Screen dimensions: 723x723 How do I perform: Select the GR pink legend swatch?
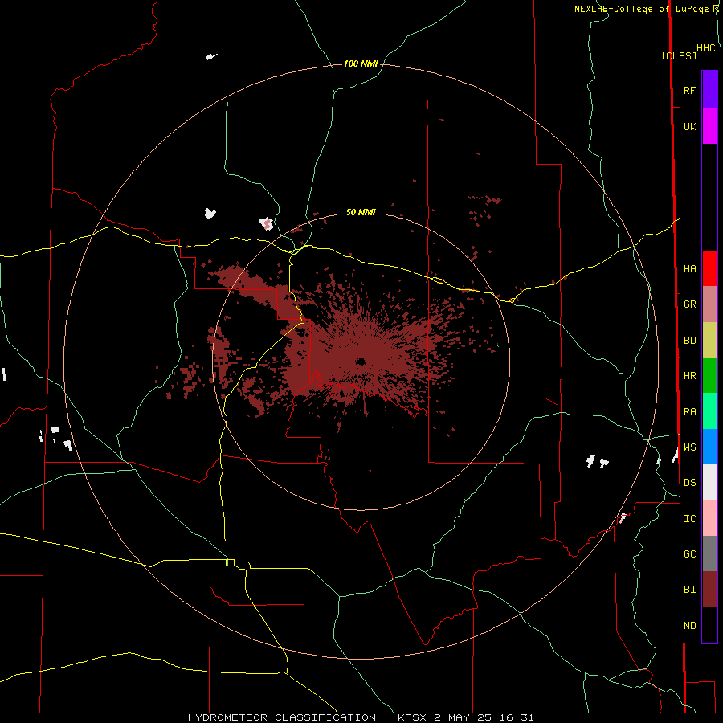[x=709, y=304]
